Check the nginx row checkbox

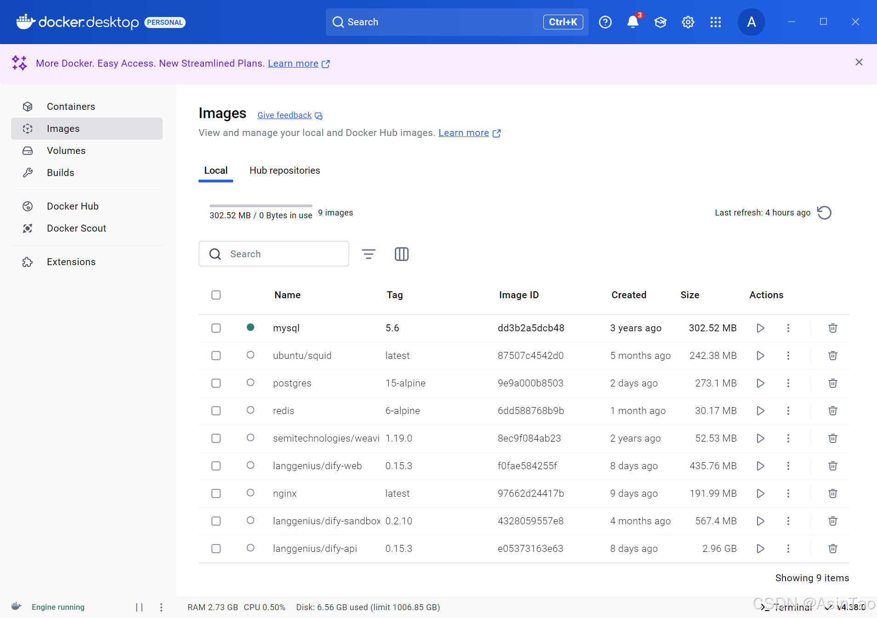click(x=216, y=493)
